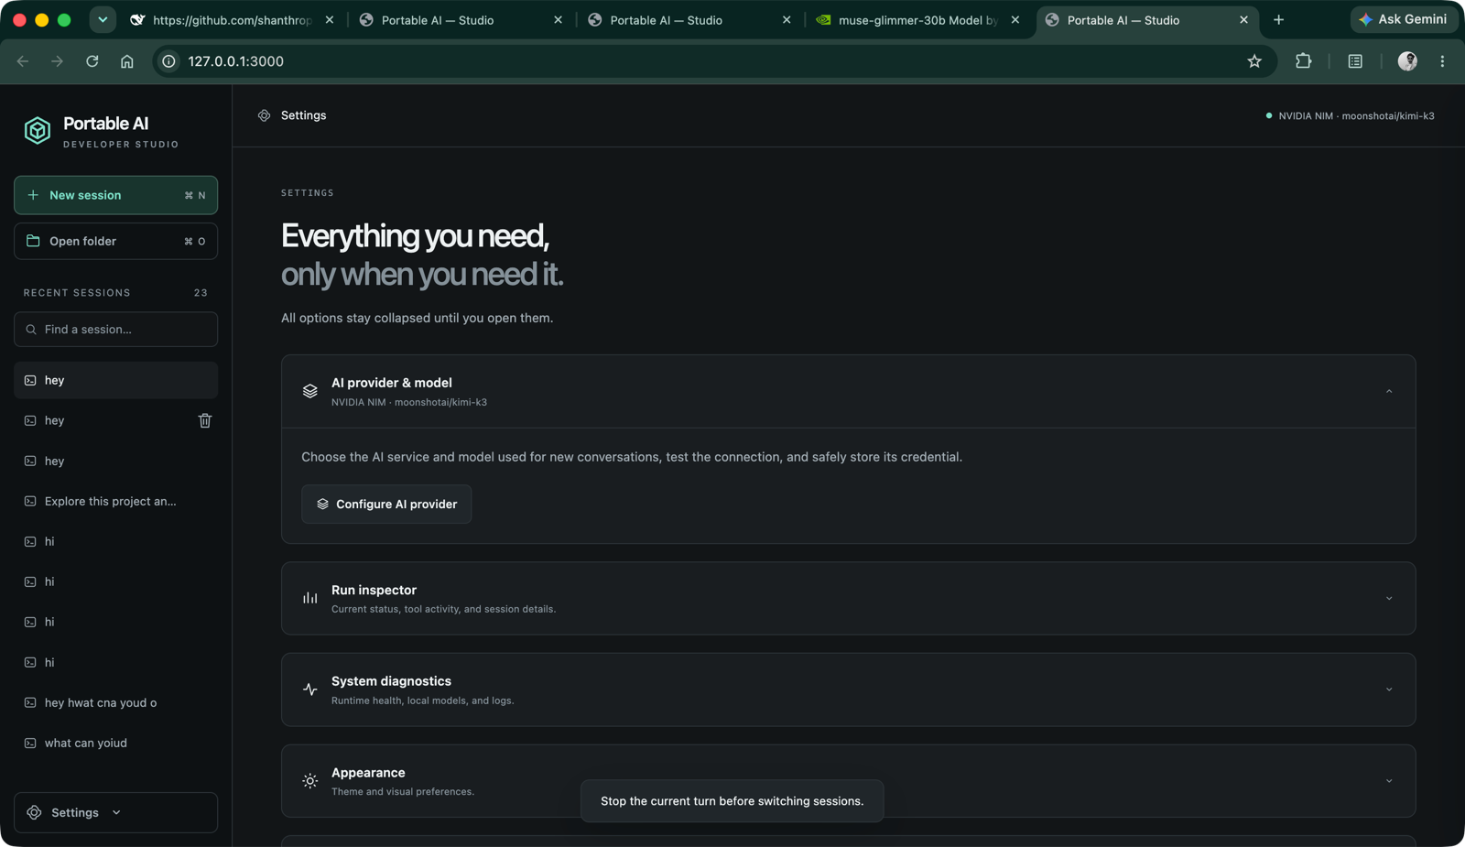Delete the second hey session with trash icon
1465x847 pixels.
tap(205, 420)
